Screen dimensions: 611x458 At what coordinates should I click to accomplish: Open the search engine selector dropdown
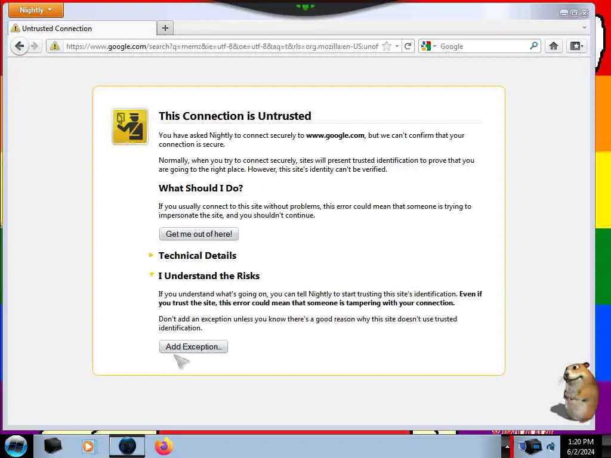(428, 47)
